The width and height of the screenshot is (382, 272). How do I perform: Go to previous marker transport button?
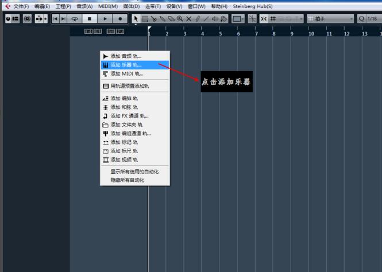(56, 19)
